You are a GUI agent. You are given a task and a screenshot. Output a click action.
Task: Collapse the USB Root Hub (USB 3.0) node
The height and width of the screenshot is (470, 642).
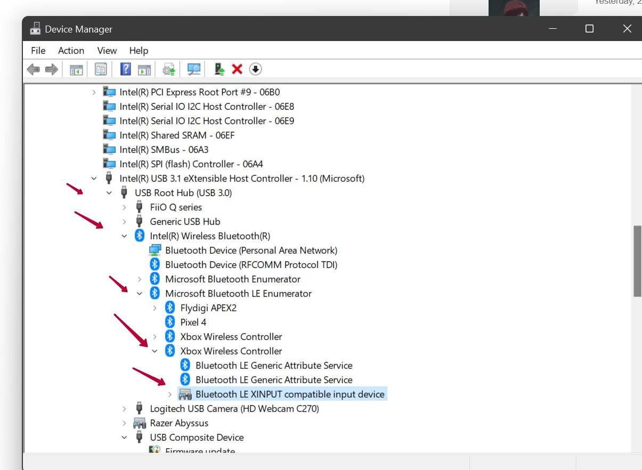(x=109, y=193)
